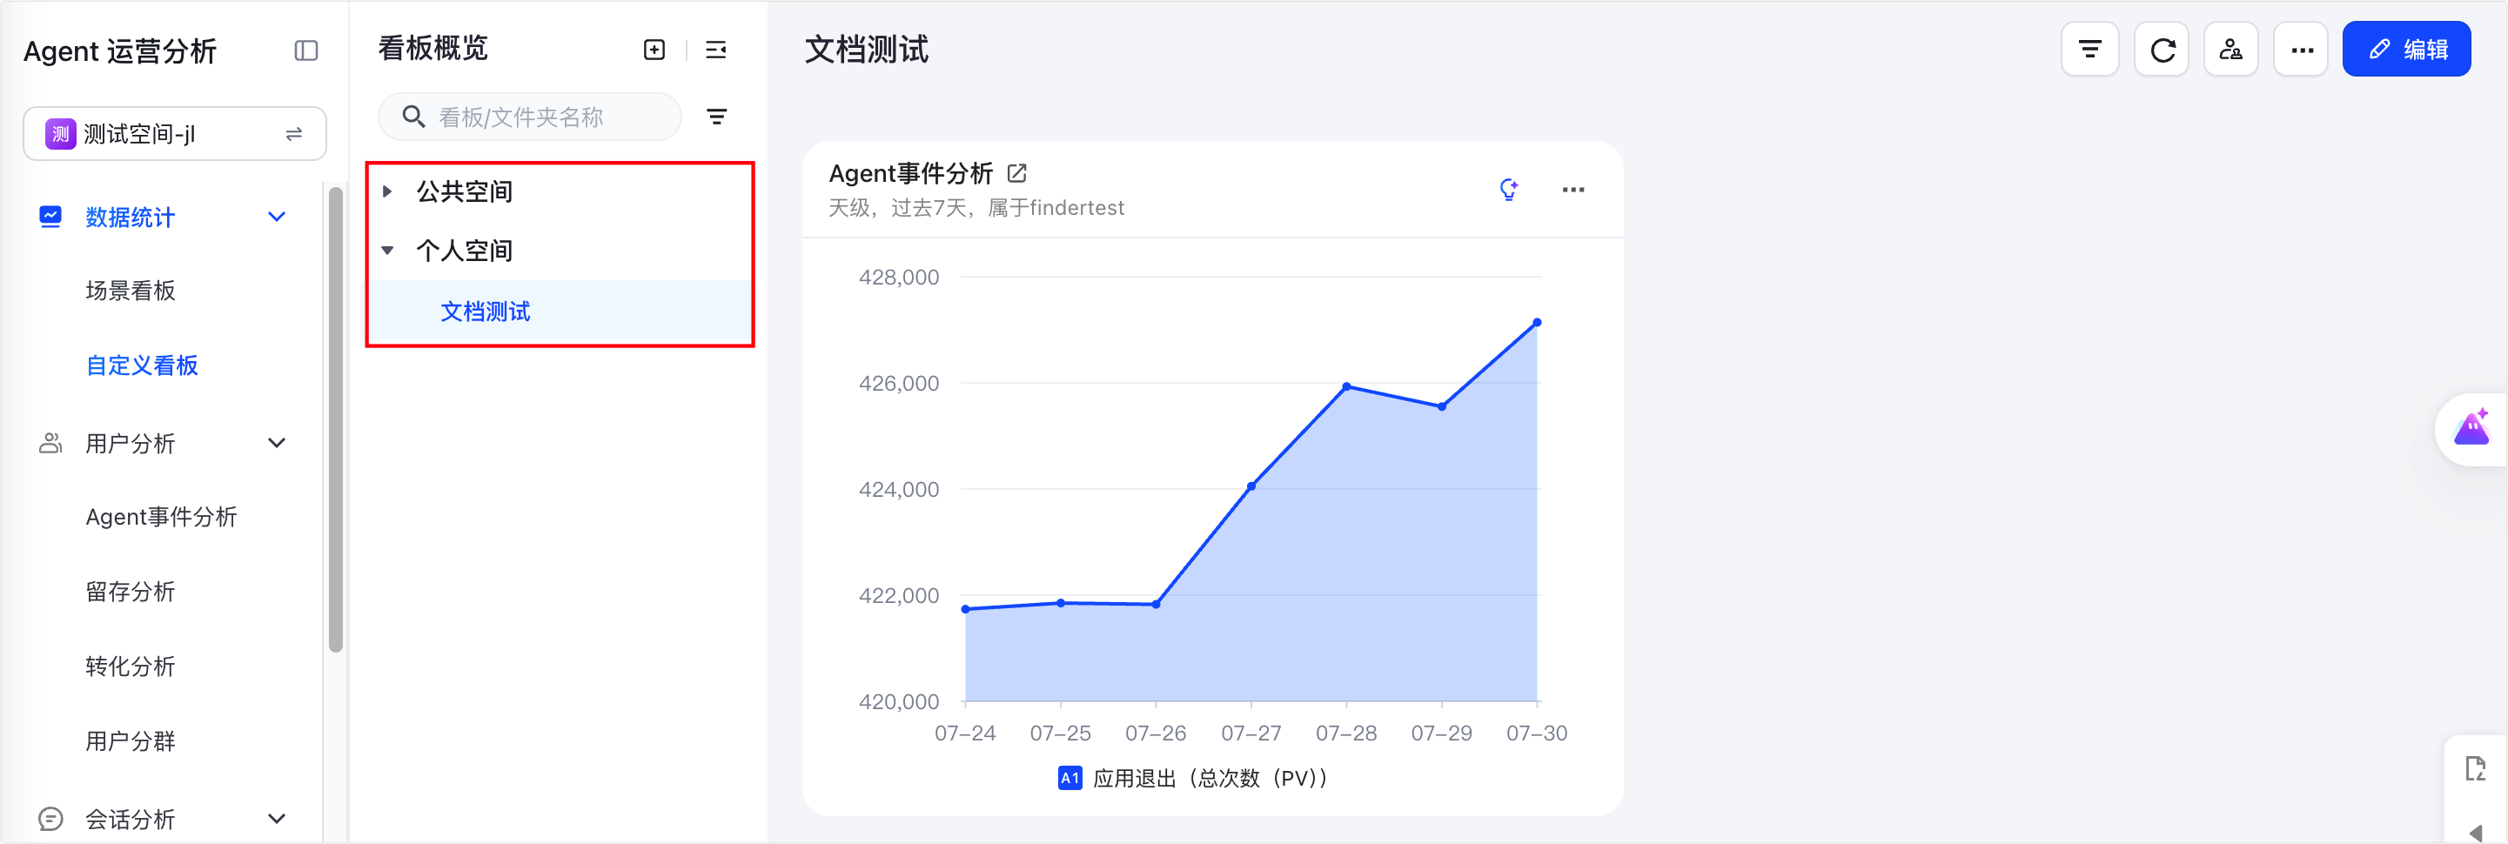This screenshot has height=844, width=2508.
Task: Click the dashboard search input field
Action: [530, 117]
